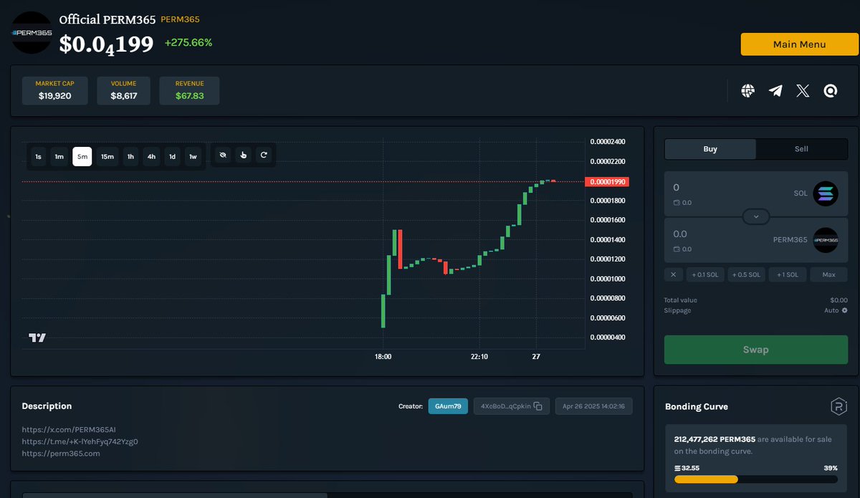Open the Telegram paper-plane icon
Screen dimensions: 860x498
tap(775, 90)
